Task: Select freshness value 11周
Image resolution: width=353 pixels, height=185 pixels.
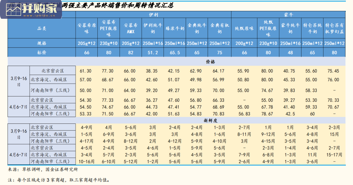Action: (x=312, y=155)
